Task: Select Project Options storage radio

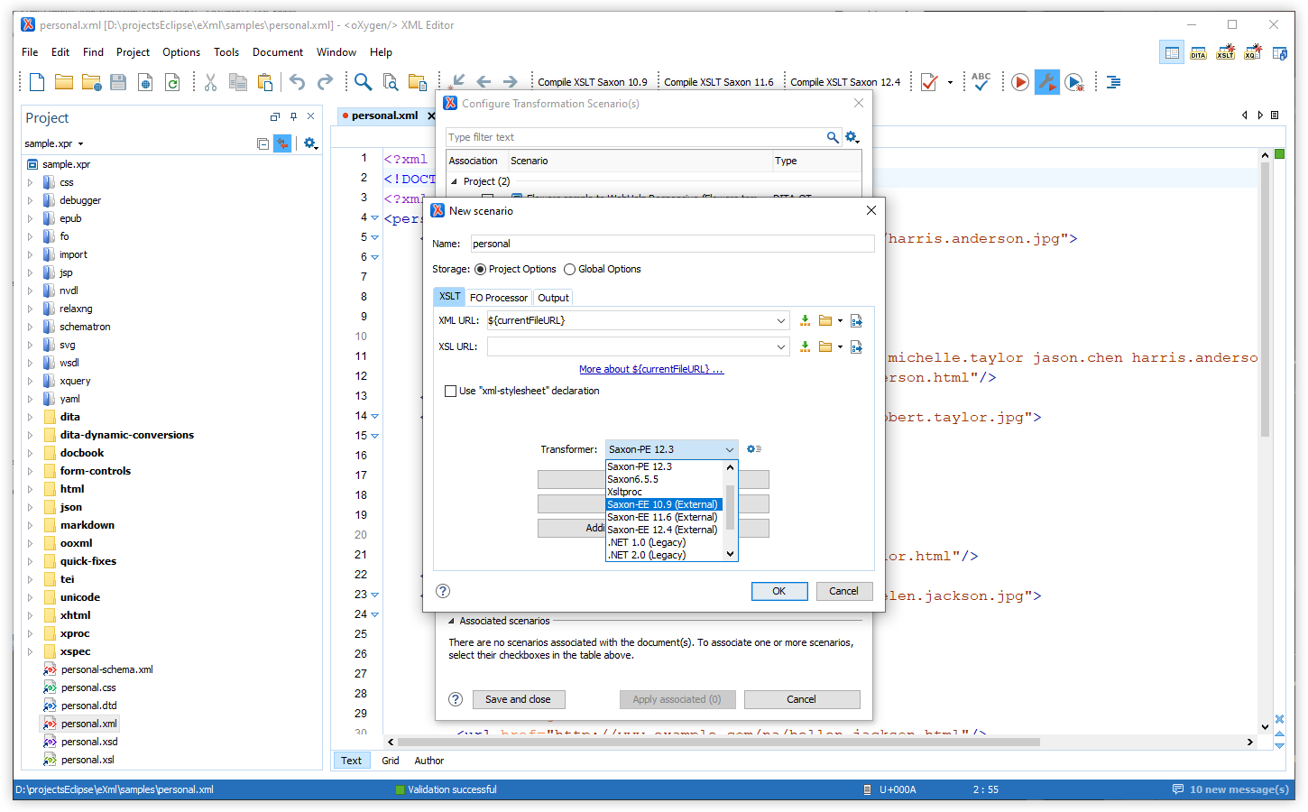Action: (x=480, y=269)
